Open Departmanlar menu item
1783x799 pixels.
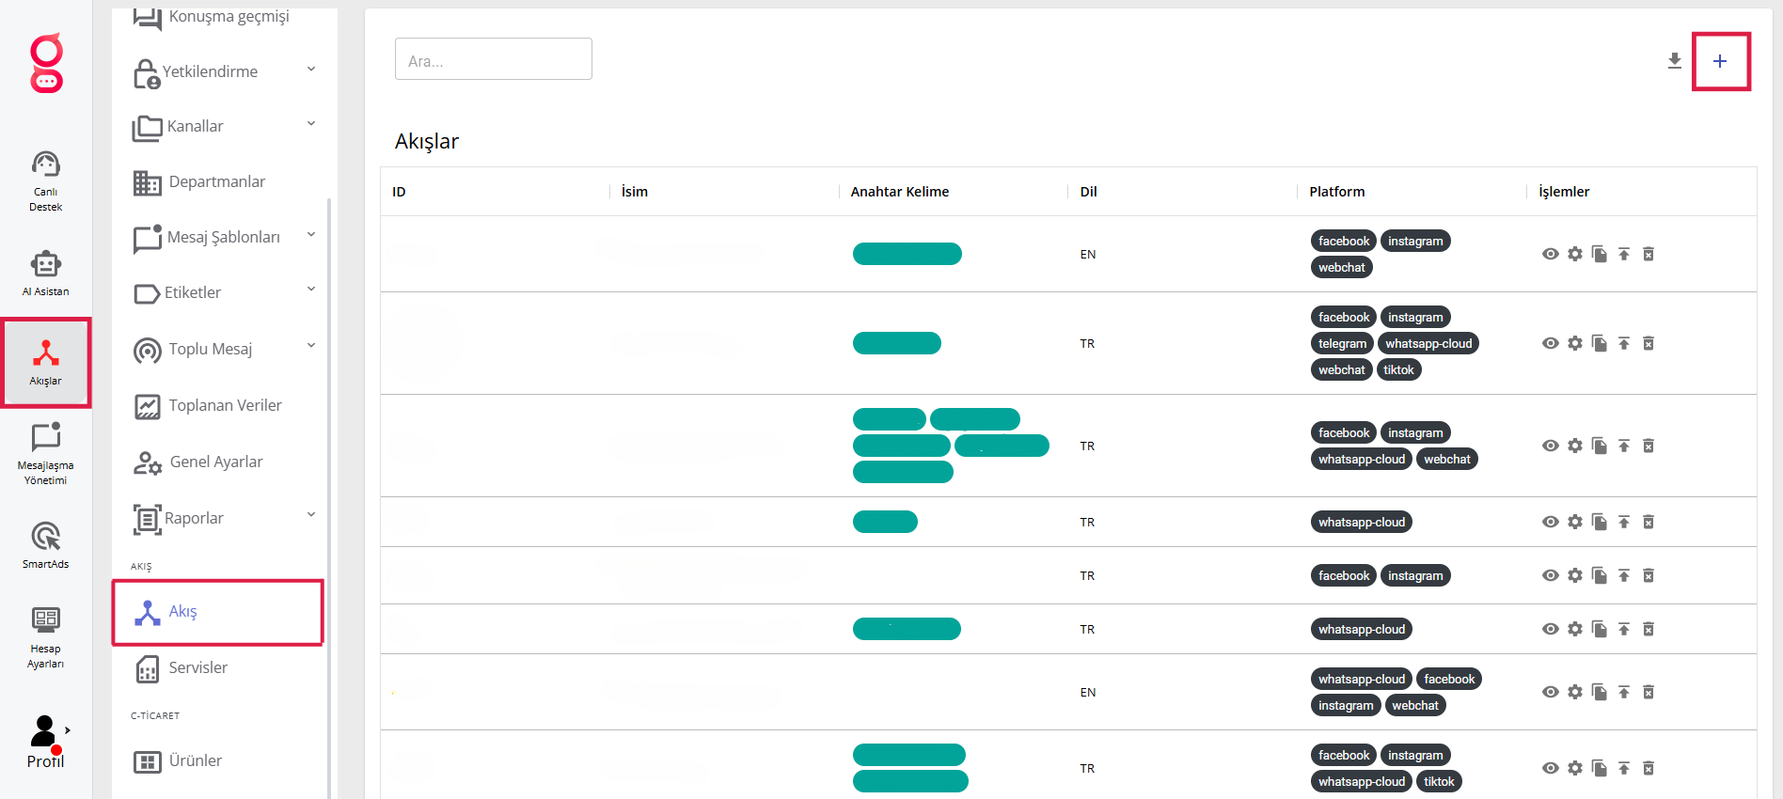[216, 181]
